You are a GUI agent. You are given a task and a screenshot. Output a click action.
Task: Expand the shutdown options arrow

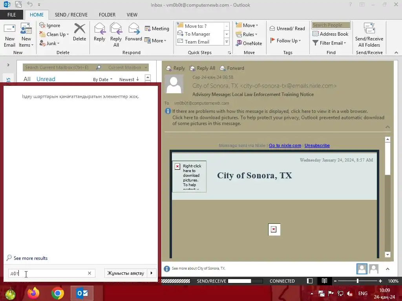[152, 273]
